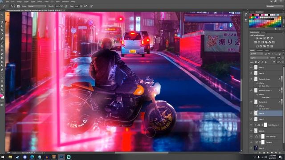The height and width of the screenshot is (160, 285).
Task: Open the layer blend mode dropdown
Action: coord(259,58)
